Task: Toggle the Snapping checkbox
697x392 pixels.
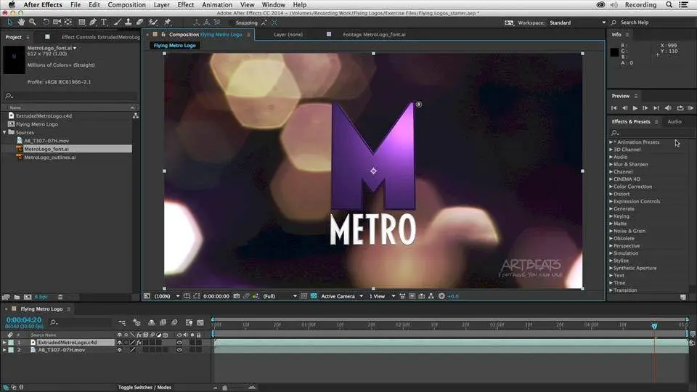Action: click(x=230, y=23)
